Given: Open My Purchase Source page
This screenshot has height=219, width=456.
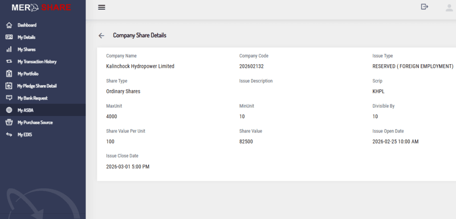Looking at the screenshot, I should tap(35, 122).
